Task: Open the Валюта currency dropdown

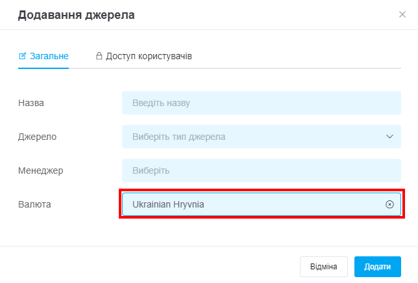Action: point(262,204)
